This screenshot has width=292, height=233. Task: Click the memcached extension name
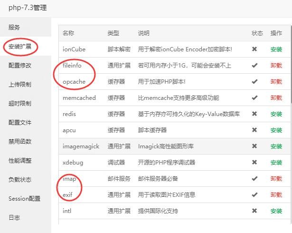coord(79,98)
